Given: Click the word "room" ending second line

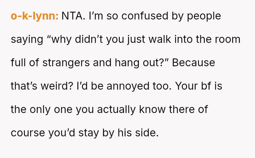Looking at the screenshot, I should (228, 40).
